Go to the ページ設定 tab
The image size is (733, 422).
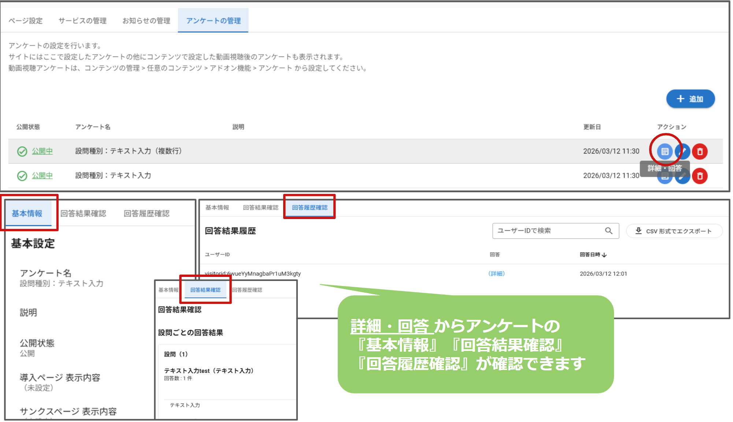[x=26, y=21]
